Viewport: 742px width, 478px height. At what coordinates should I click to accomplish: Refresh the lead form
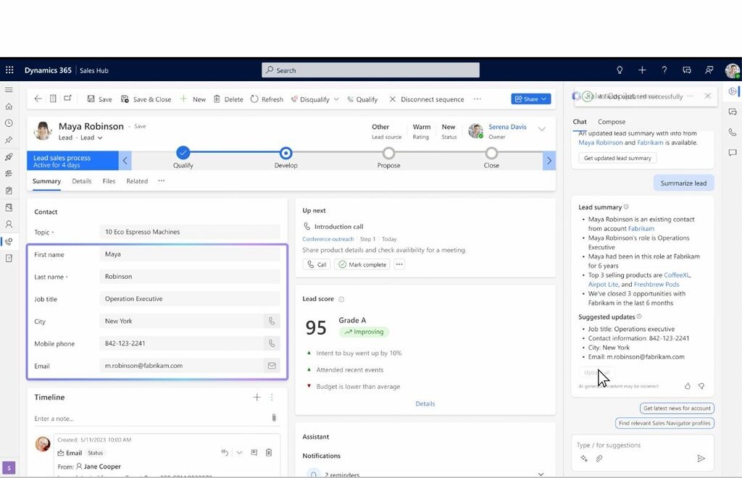click(267, 98)
